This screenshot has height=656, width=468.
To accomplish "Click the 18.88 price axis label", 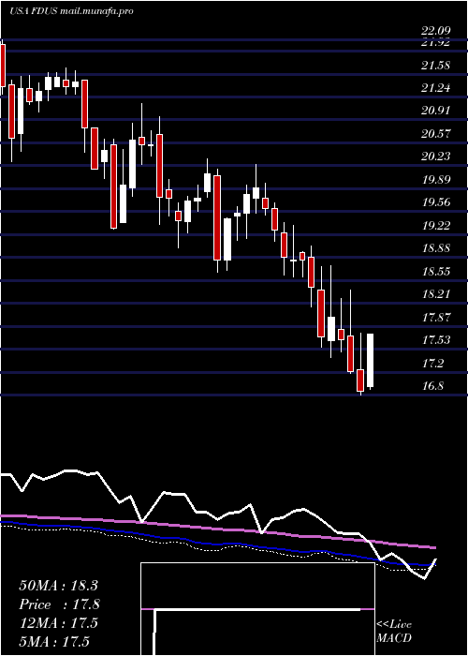I will [x=435, y=248].
